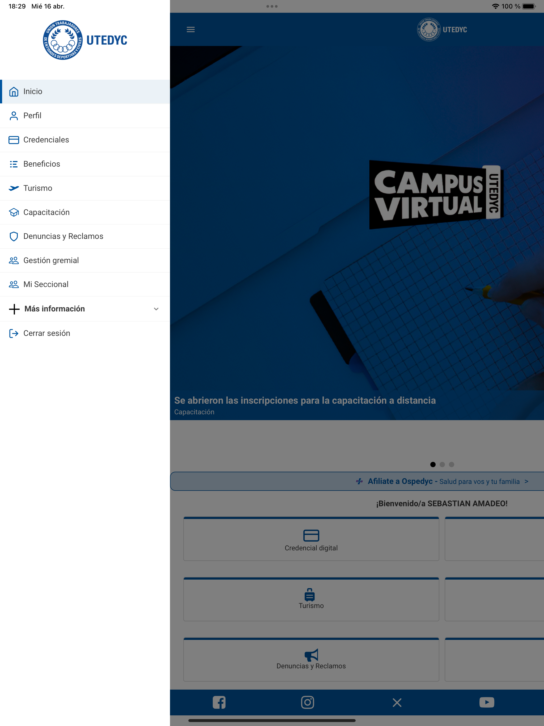The height and width of the screenshot is (726, 544).
Task: Click the Capacitación category under headline
Action: [x=194, y=412]
